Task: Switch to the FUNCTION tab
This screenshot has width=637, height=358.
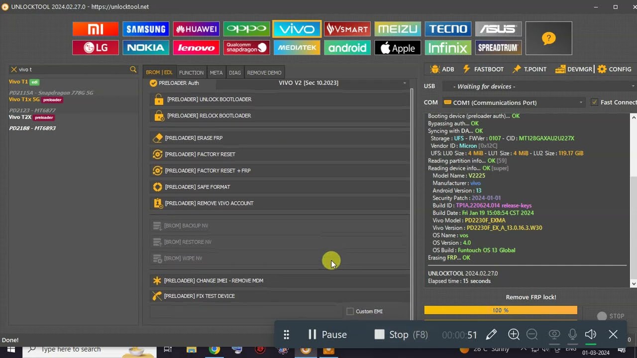Action: pos(191,73)
